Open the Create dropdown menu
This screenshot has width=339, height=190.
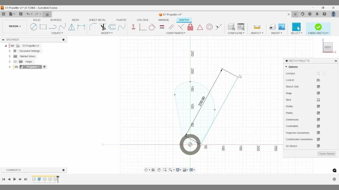tap(57, 33)
